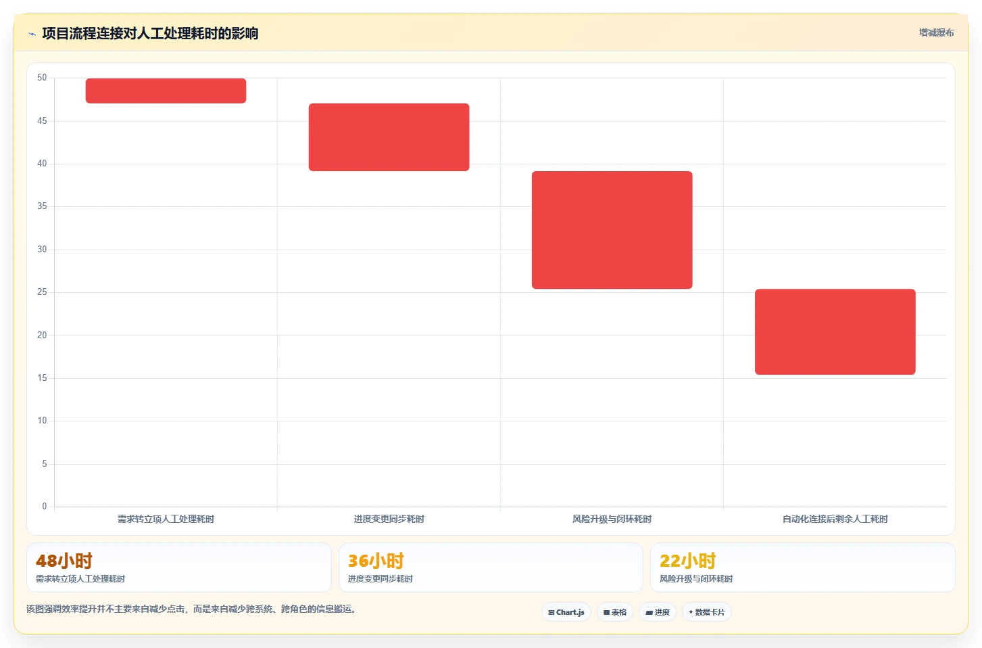Click the 数据卡片 tag pill
Image resolution: width=982 pixels, height=648 pixels.
[x=707, y=612]
